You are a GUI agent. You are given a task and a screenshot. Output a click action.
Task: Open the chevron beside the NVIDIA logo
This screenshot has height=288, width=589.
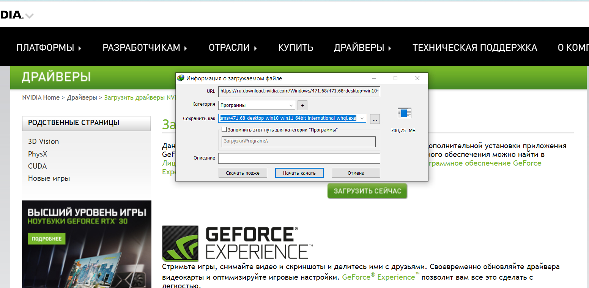(29, 16)
